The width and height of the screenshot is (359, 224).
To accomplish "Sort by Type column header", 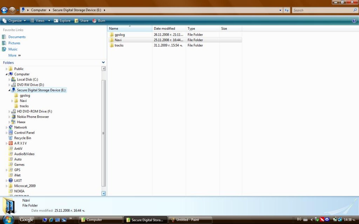I will tap(203, 29).
